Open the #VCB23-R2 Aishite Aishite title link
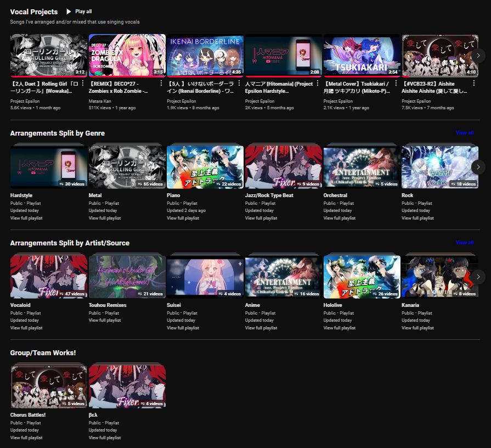The image size is (491, 448). [x=434, y=87]
